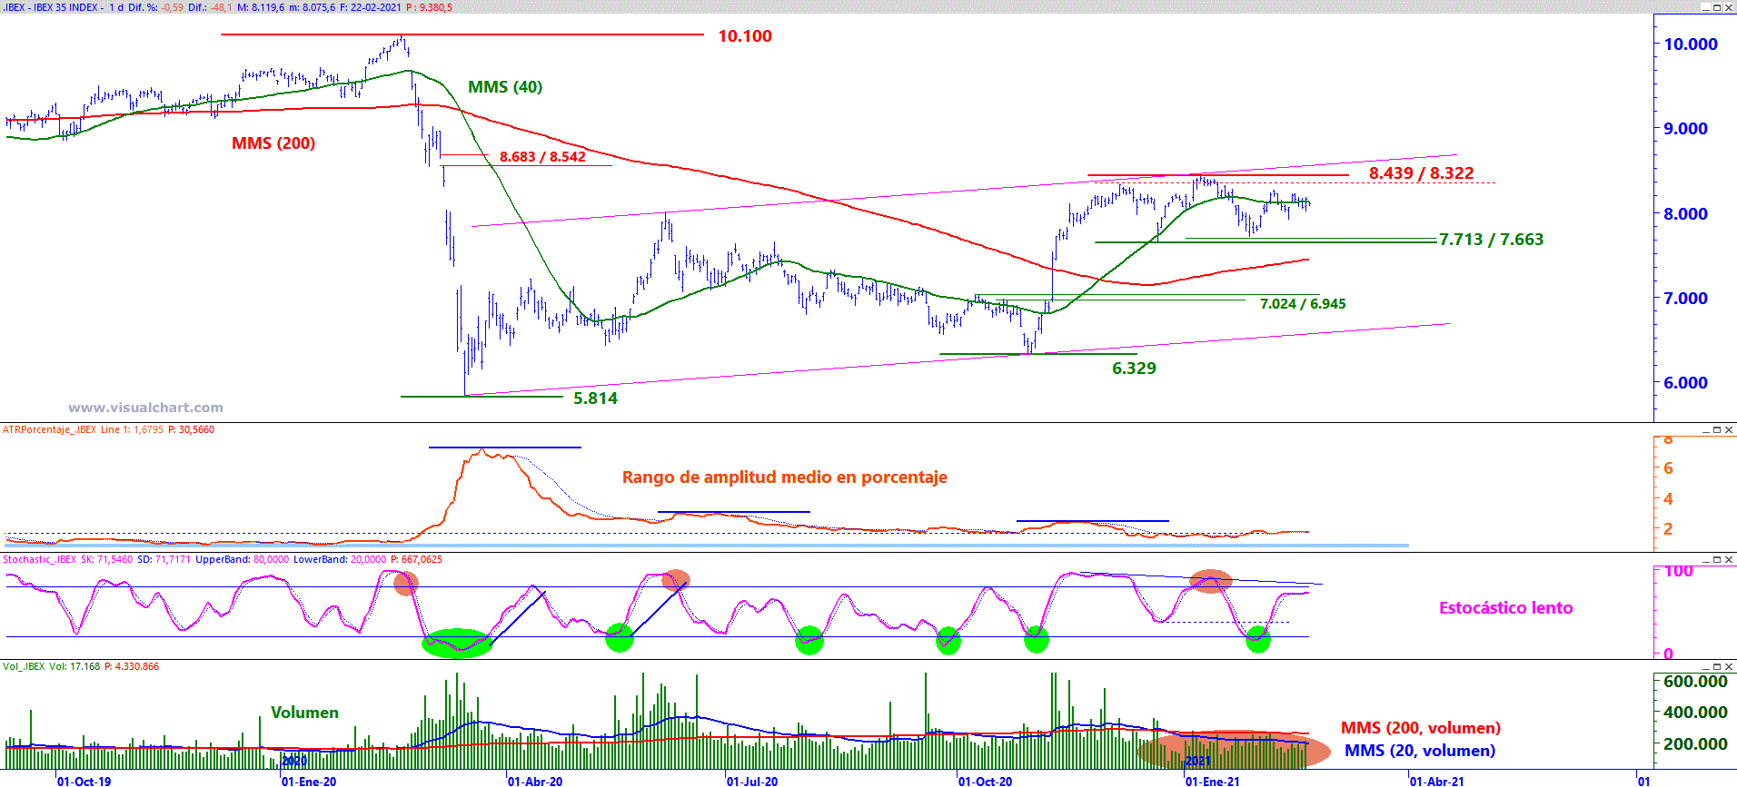This screenshot has height=787, width=1737.
Task: Maximize the Stochastic indicator panel
Action: coord(1717,560)
